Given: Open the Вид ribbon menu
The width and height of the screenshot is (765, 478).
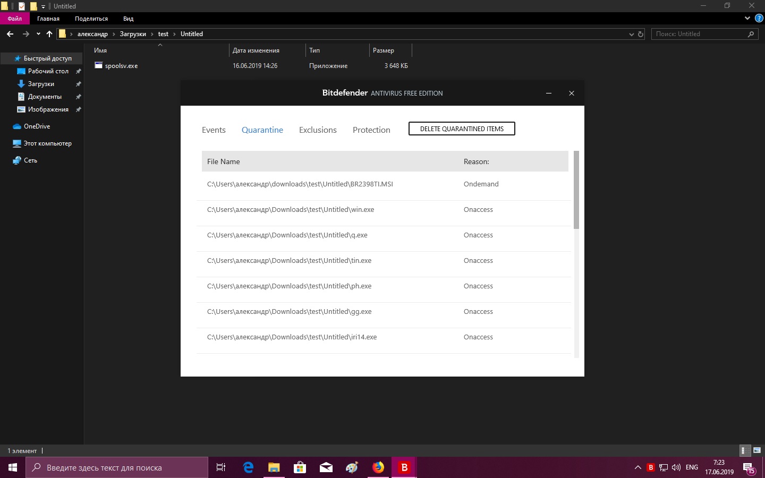Looking at the screenshot, I should (x=128, y=19).
